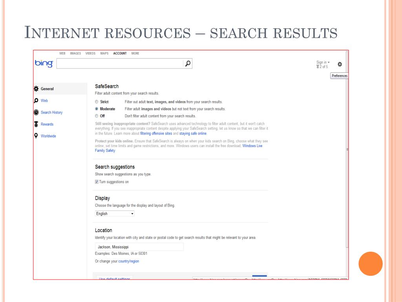
Task: Click the Location section heading
Action: [x=104, y=230]
